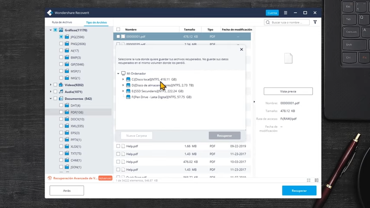370x208 pixels.
Task: Sort by Nombre column header
Action: 131,29
